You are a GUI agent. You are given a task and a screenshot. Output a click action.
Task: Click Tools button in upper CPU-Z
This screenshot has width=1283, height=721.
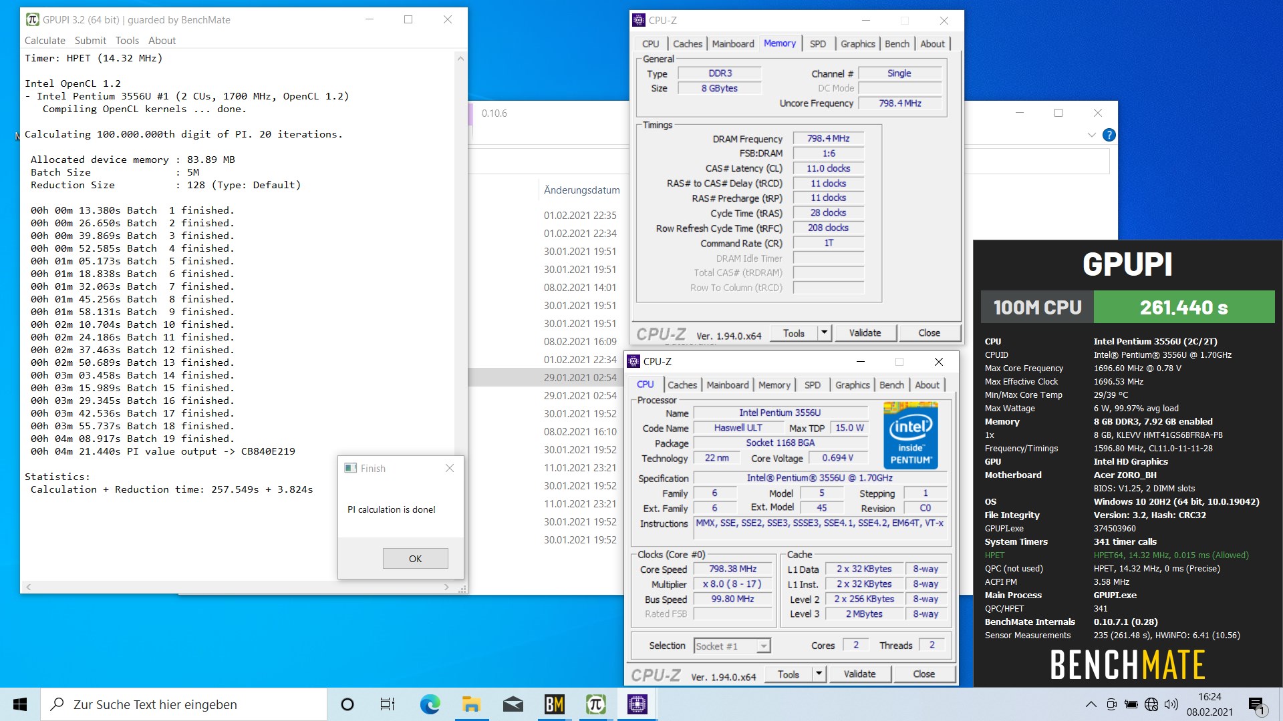(x=794, y=333)
